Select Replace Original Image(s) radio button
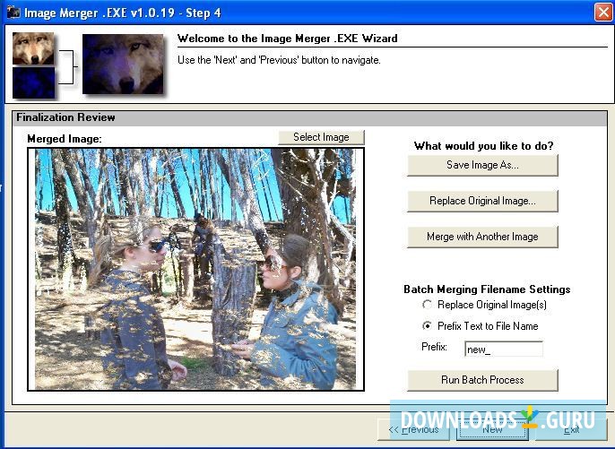This screenshot has width=615, height=449. [x=427, y=305]
